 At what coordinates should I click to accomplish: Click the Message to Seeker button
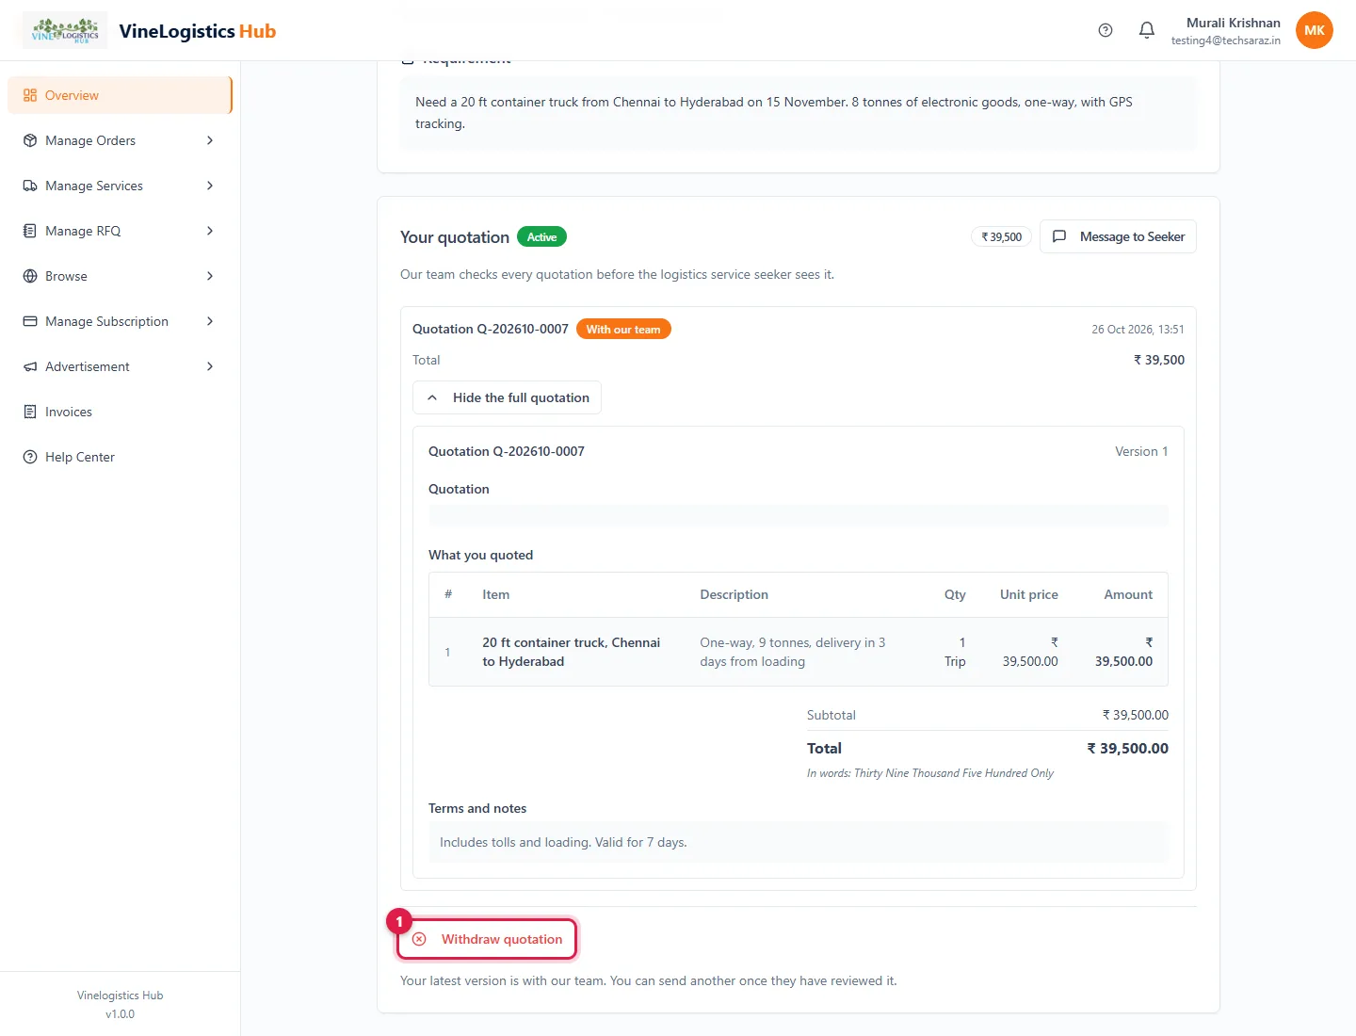pyautogui.click(x=1118, y=236)
